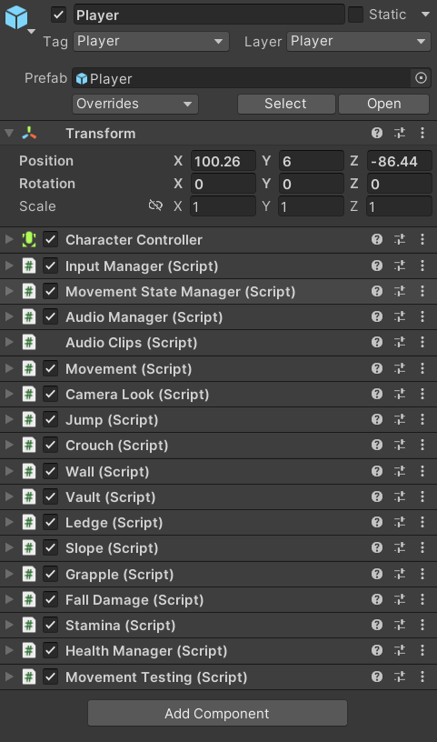Collapse the Transform component foldout

(x=9, y=133)
